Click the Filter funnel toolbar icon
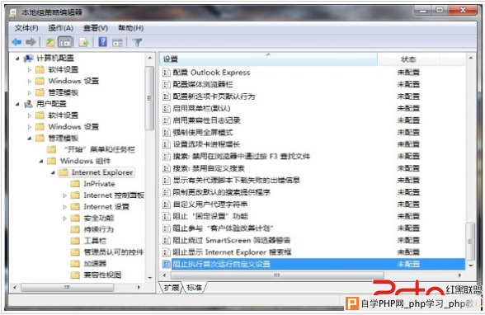This screenshot has width=485, height=315. [137, 42]
